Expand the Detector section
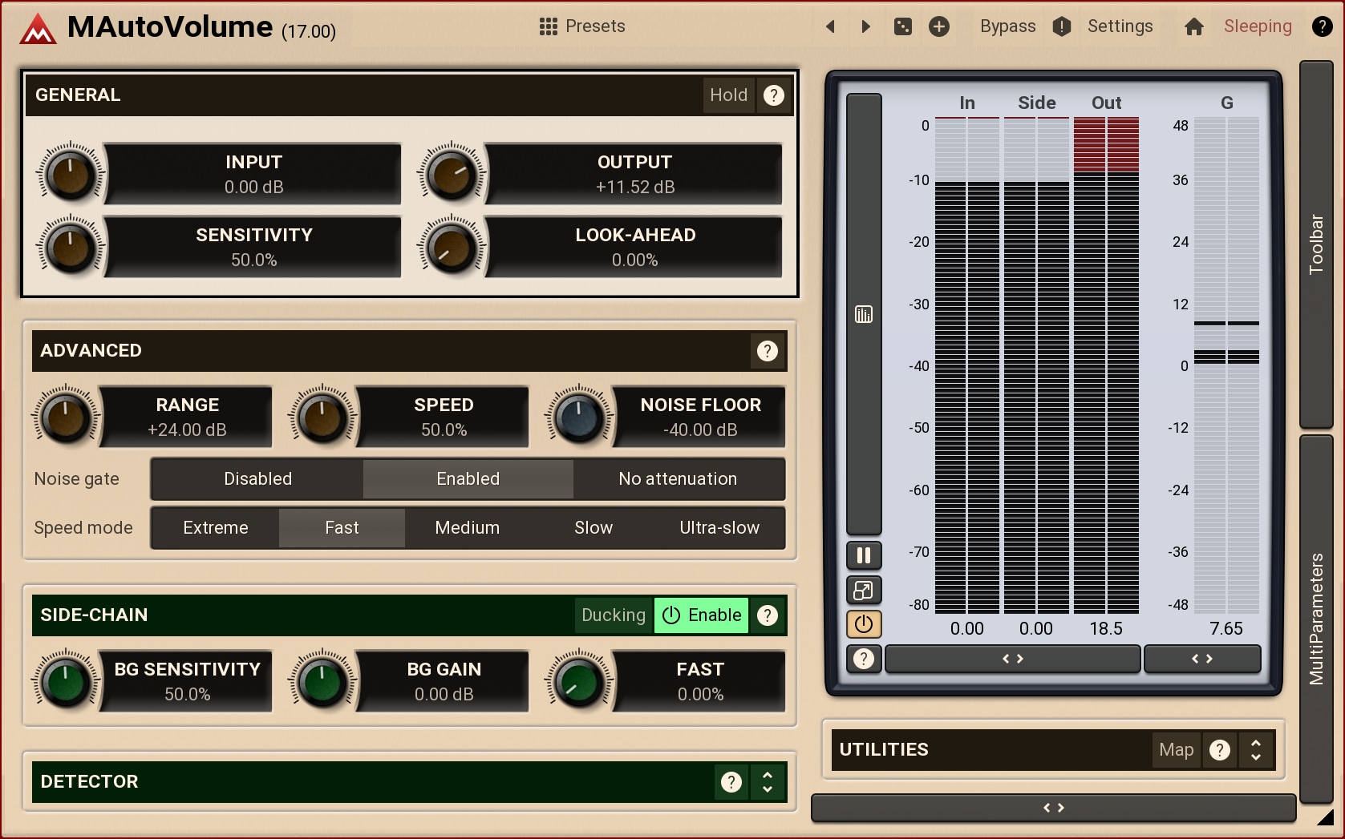Screen dimensions: 1345x839 coord(768,782)
